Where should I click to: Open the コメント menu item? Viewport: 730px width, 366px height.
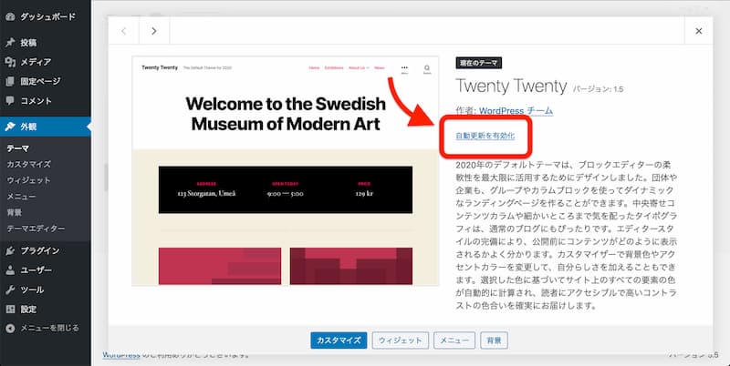[46, 100]
